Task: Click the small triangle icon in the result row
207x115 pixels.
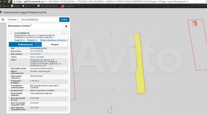Action: (62, 33)
